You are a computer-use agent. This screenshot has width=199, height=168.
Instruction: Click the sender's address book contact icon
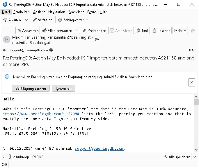(97, 39)
